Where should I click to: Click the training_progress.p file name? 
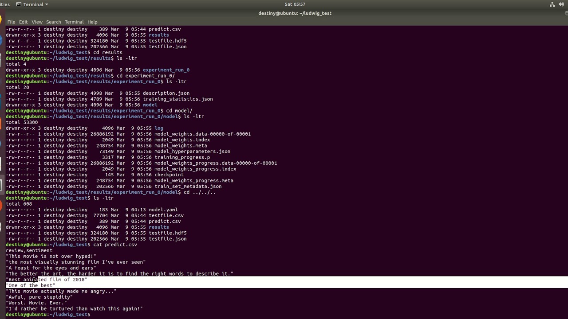[x=182, y=157]
